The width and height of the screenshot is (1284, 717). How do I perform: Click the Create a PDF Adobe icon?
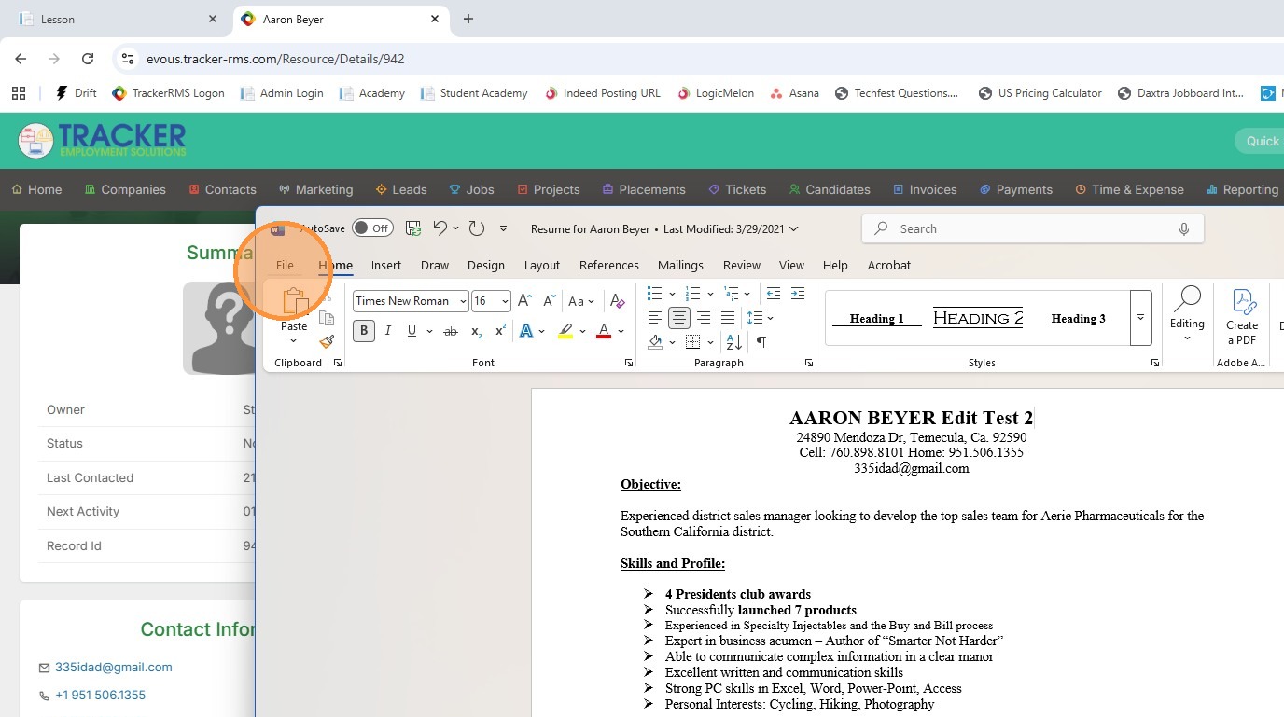(1243, 316)
